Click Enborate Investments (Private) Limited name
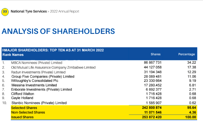203x127 pixels. point(41,89)
